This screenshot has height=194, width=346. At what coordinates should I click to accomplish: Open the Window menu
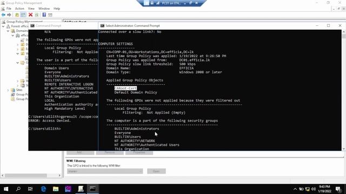click(44, 9)
